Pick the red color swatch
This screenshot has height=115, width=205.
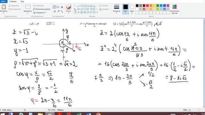pos(147,6)
